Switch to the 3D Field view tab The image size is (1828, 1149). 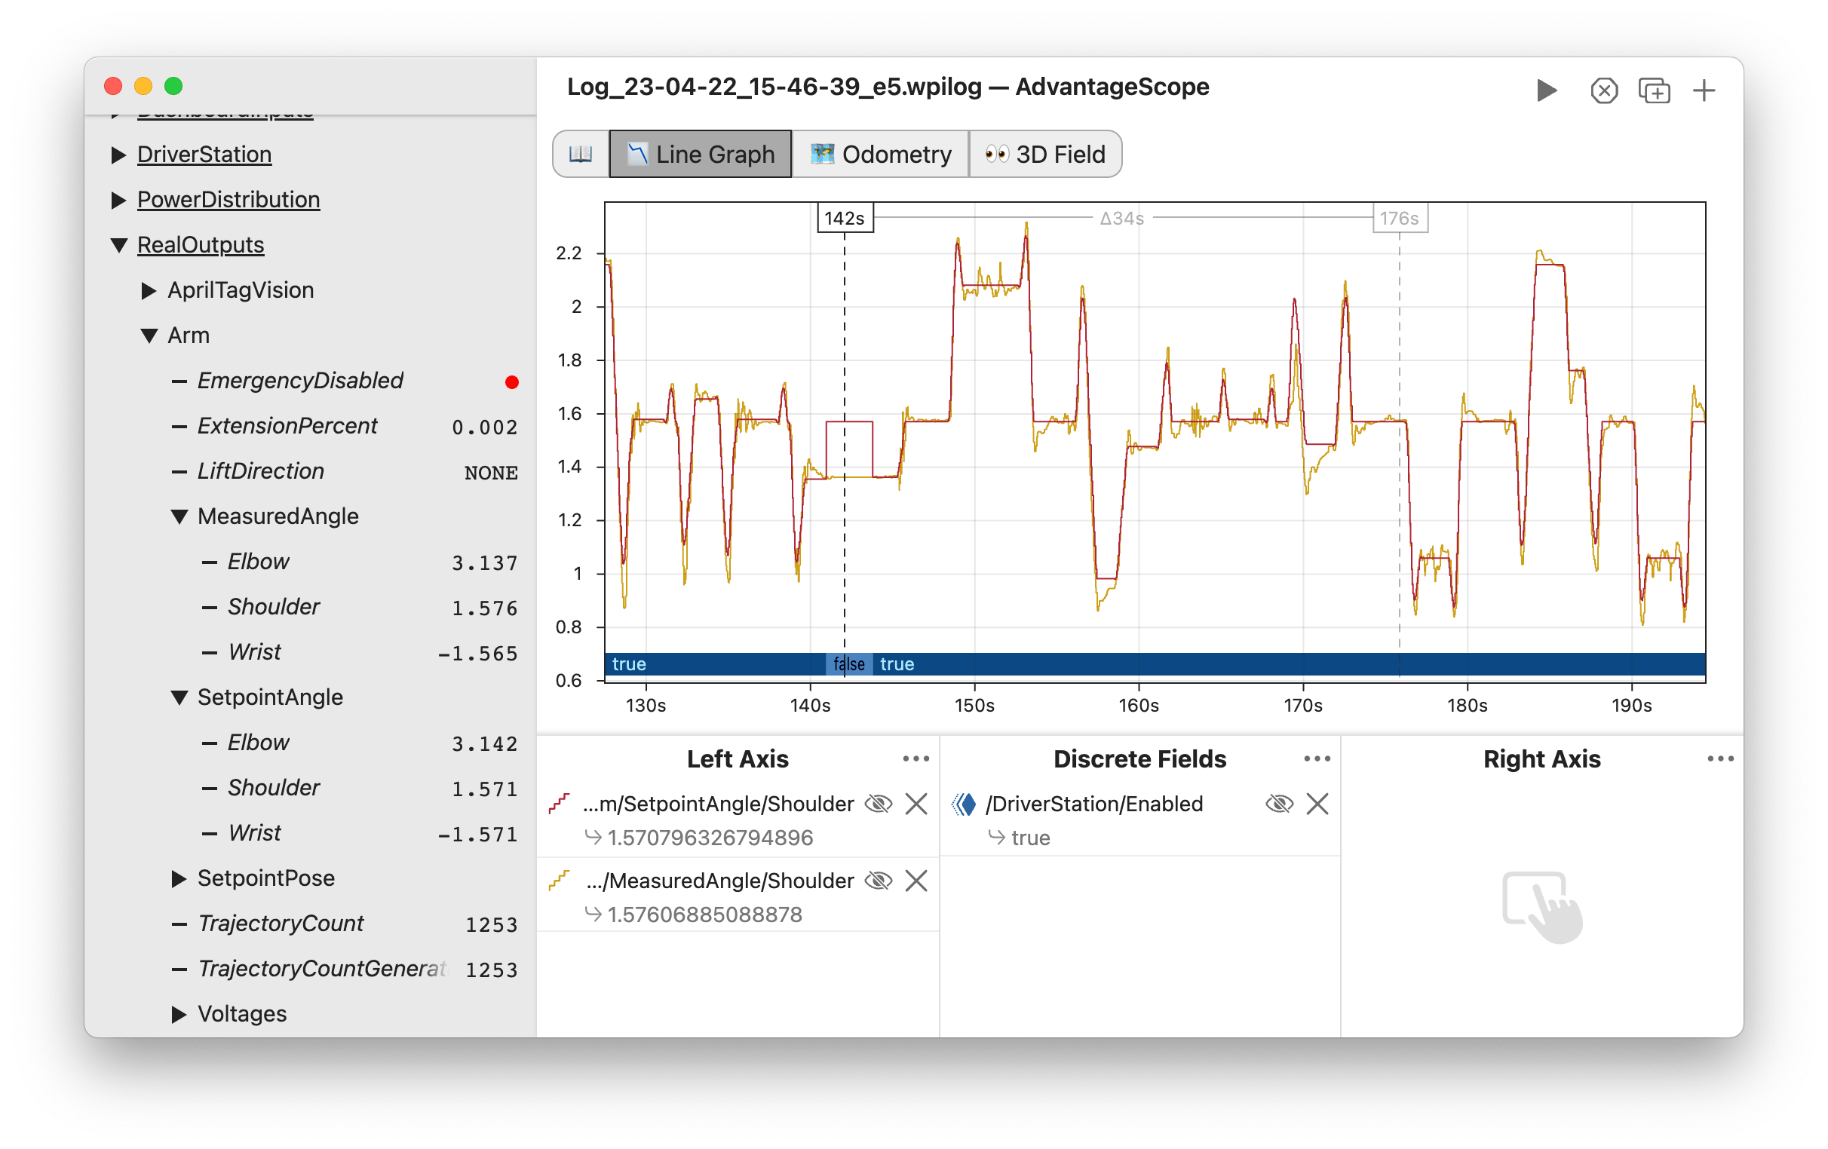1047,155
